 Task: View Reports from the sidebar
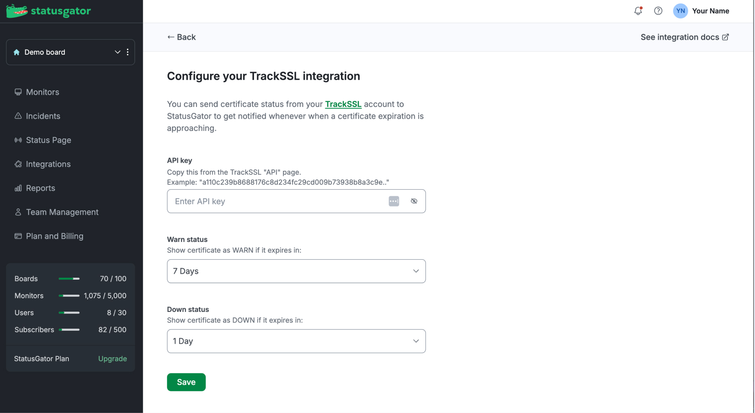coord(41,188)
